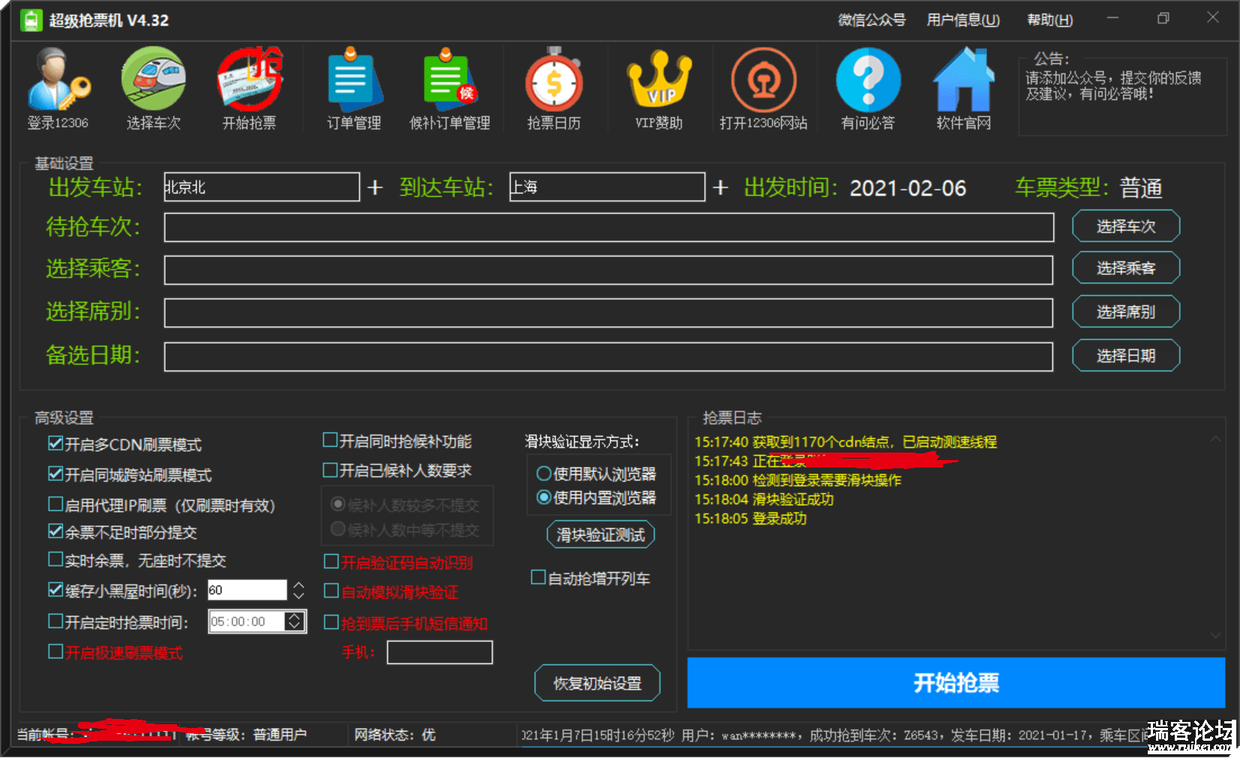Screen dimensions: 1240x758
Task: Click the 选择席别 button
Action: 1126,311
